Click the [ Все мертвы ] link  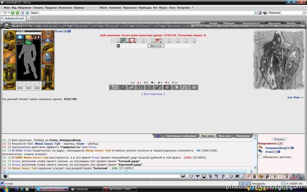[153, 94]
